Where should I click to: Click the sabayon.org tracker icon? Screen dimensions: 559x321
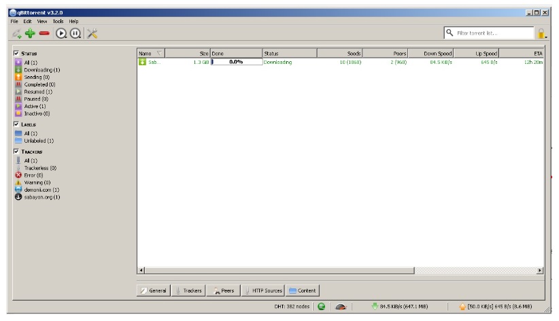18,197
